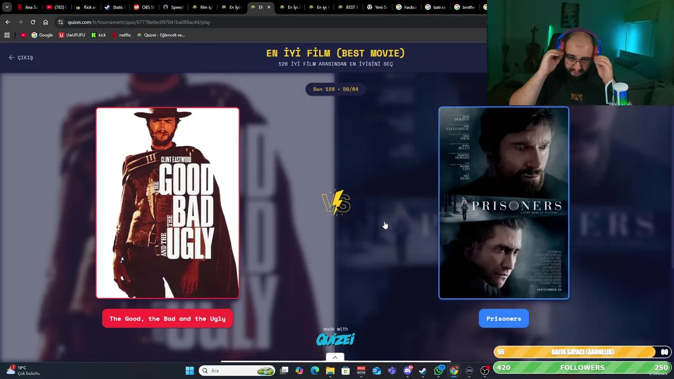Open Microsoft Teams from the taskbar
Screen dimensions: 674x379
coord(392,371)
